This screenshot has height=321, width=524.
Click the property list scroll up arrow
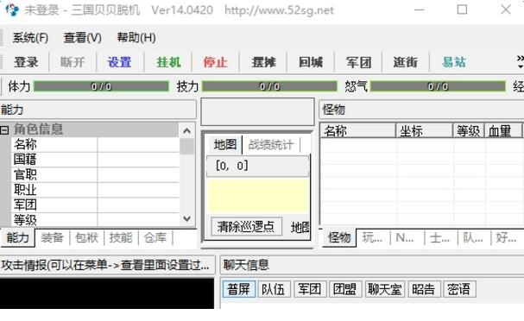(186, 131)
